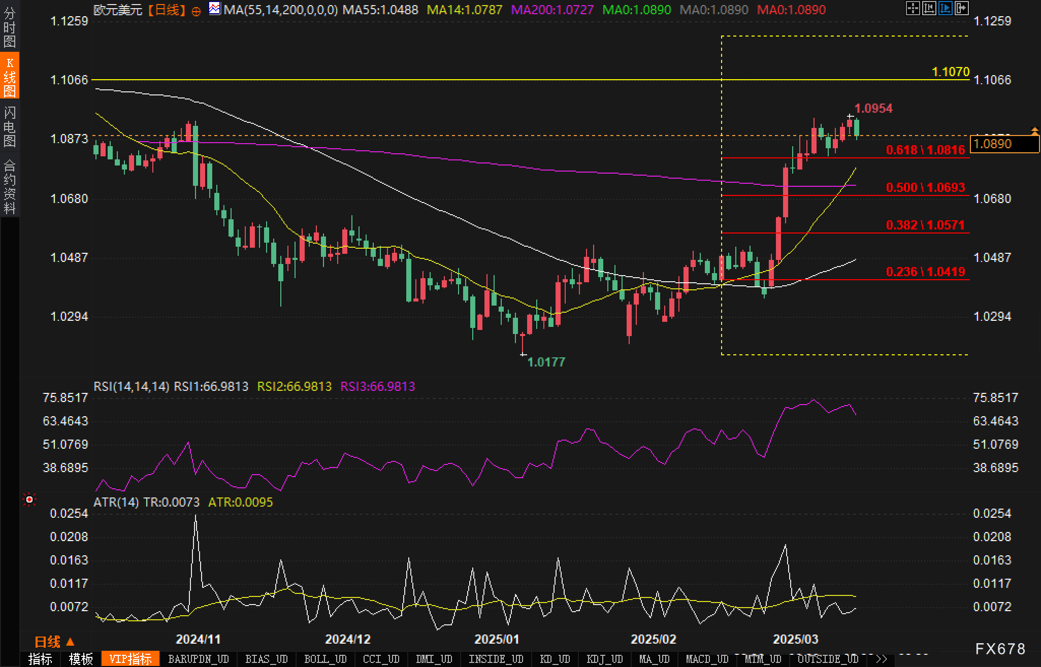This screenshot has height=667, width=1041.
Task: Select the BOLL_UD indicator tab
Action: click(x=325, y=659)
